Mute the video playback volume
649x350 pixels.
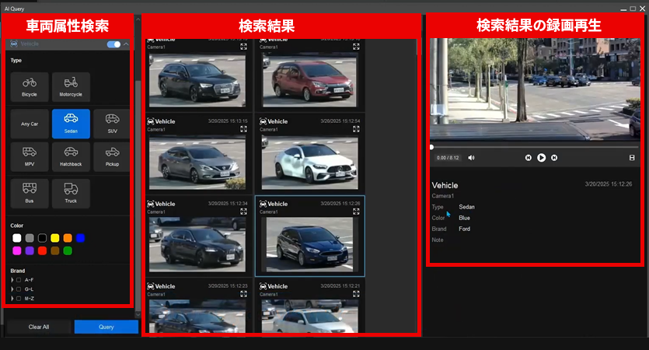coord(471,157)
